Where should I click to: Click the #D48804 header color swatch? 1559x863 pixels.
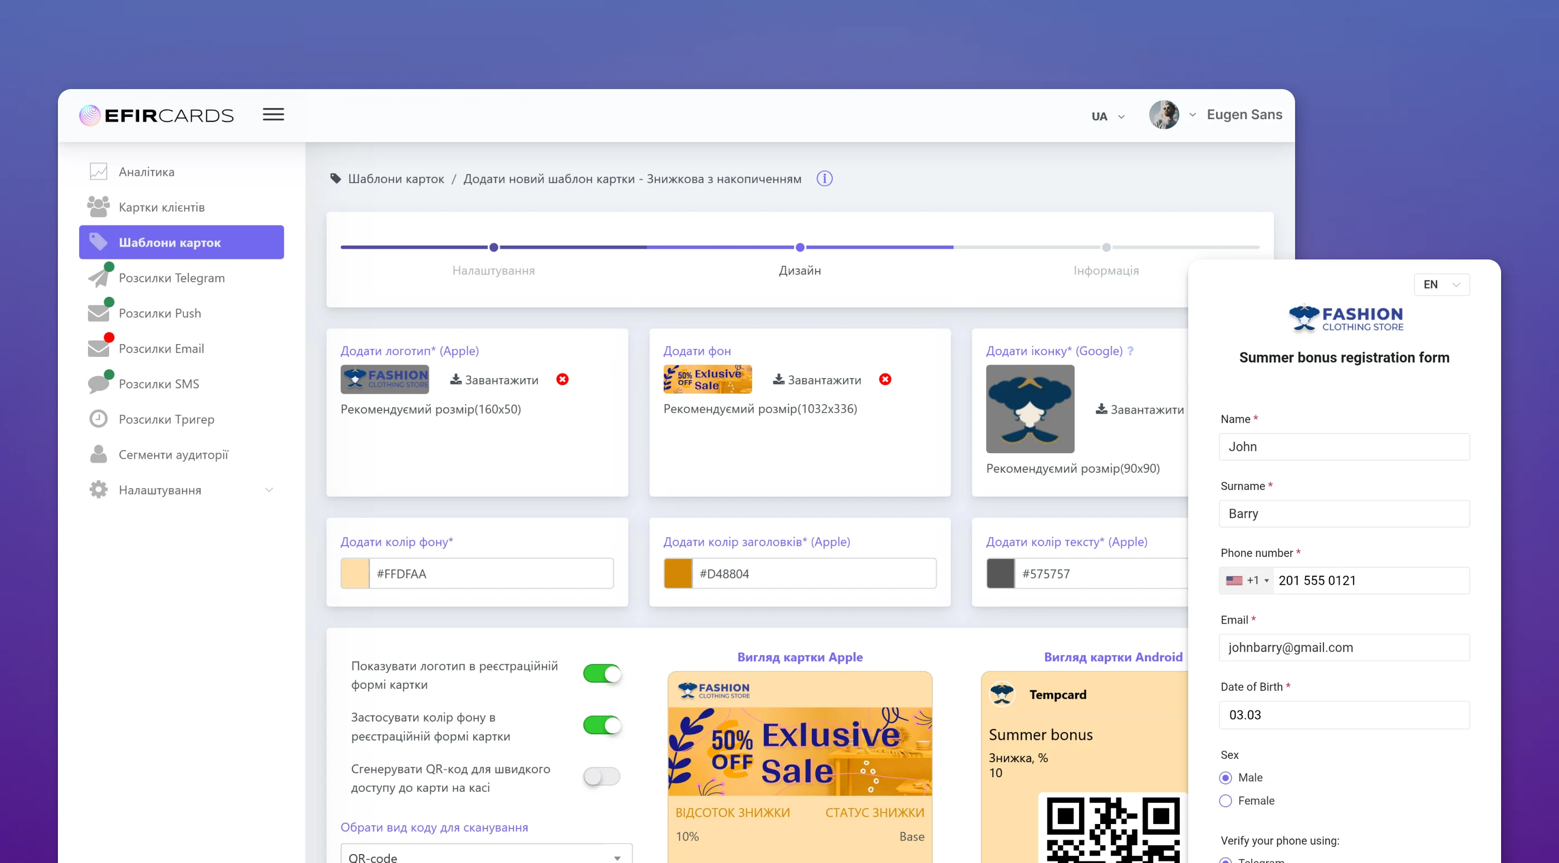click(x=678, y=573)
